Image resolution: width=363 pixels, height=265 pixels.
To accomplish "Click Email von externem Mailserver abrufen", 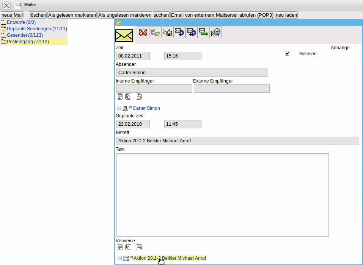I will [x=222, y=15].
